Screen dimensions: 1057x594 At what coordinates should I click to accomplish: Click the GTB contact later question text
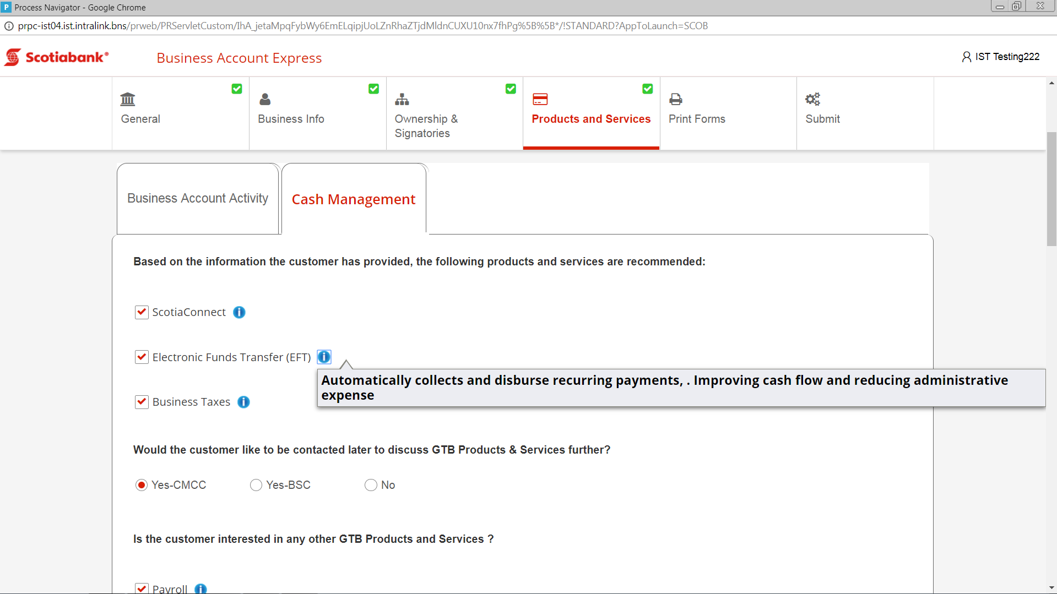click(x=372, y=450)
